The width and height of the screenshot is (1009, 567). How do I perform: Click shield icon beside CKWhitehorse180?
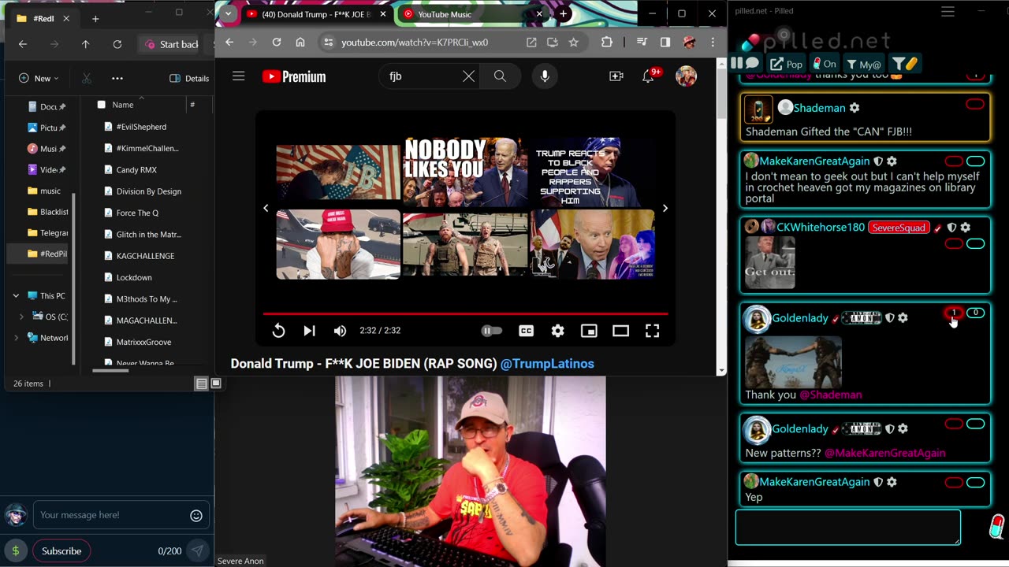click(x=951, y=228)
